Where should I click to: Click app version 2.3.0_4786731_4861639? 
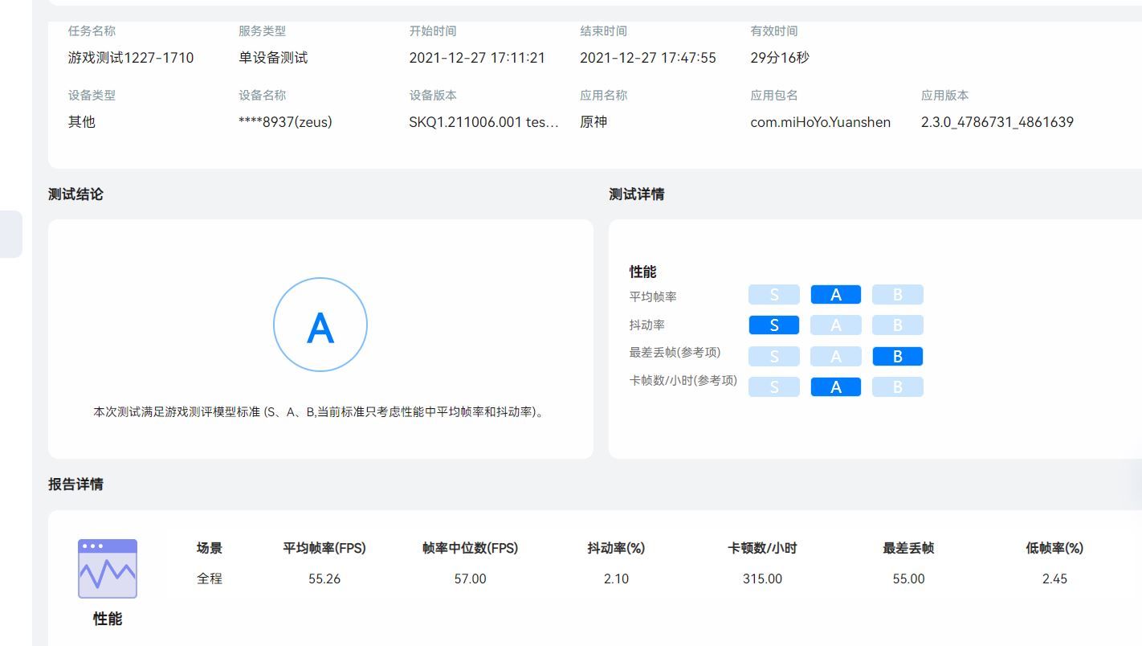point(997,122)
